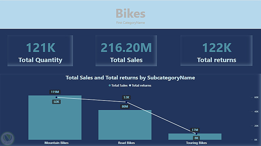Click the Road Bikes sales bar

click(x=125, y=126)
